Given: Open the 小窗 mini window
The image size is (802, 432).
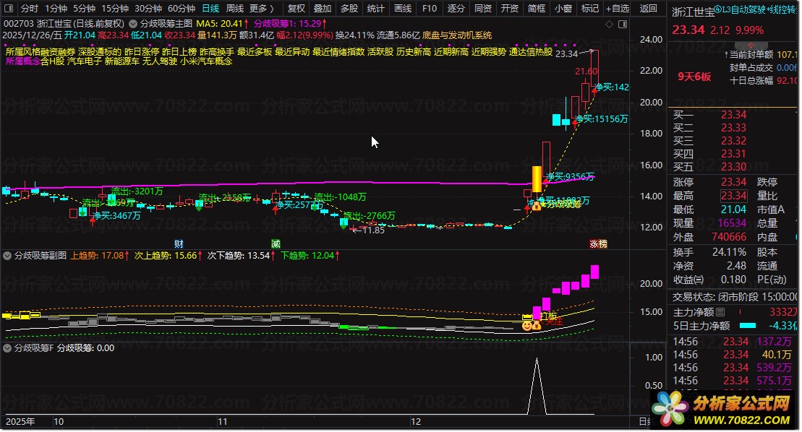Looking at the screenshot, I should coord(563,8).
